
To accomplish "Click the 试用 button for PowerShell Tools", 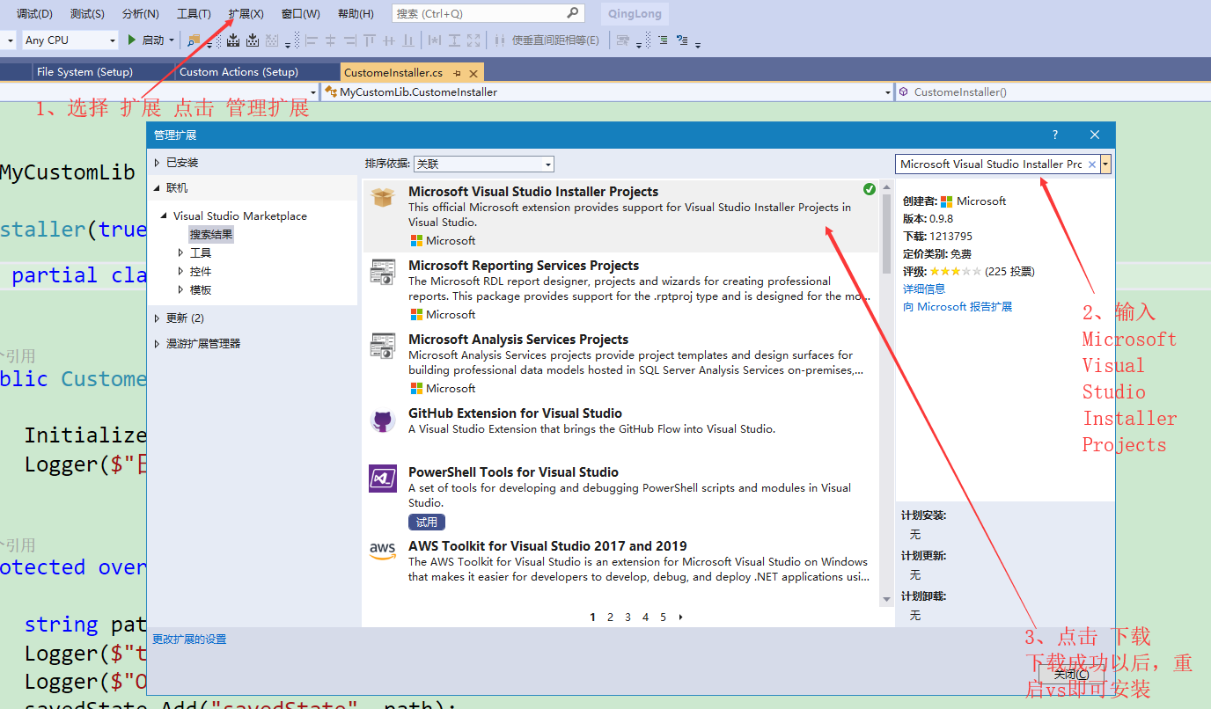I will click(426, 521).
